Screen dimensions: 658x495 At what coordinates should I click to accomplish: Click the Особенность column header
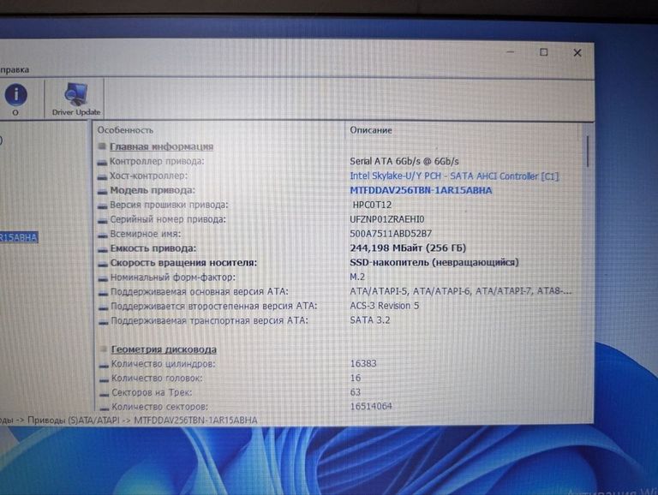coord(125,130)
